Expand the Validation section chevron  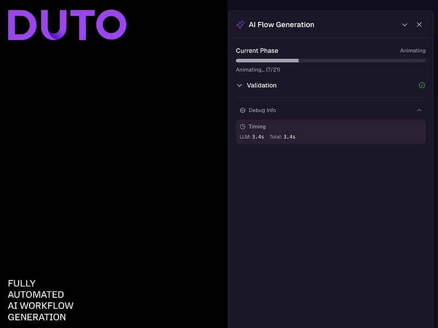(x=239, y=85)
